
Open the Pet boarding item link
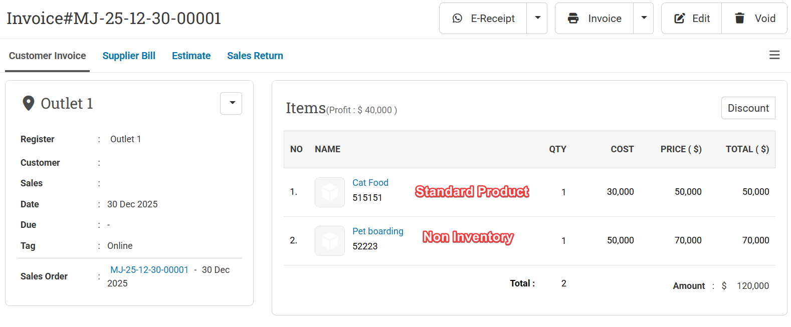(377, 231)
